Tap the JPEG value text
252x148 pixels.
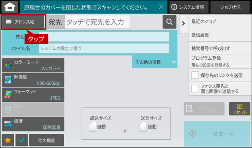pos(55,98)
